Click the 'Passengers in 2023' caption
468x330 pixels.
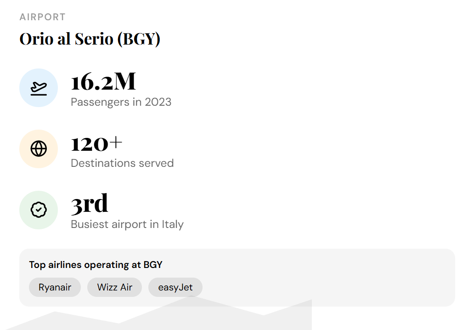point(121,102)
